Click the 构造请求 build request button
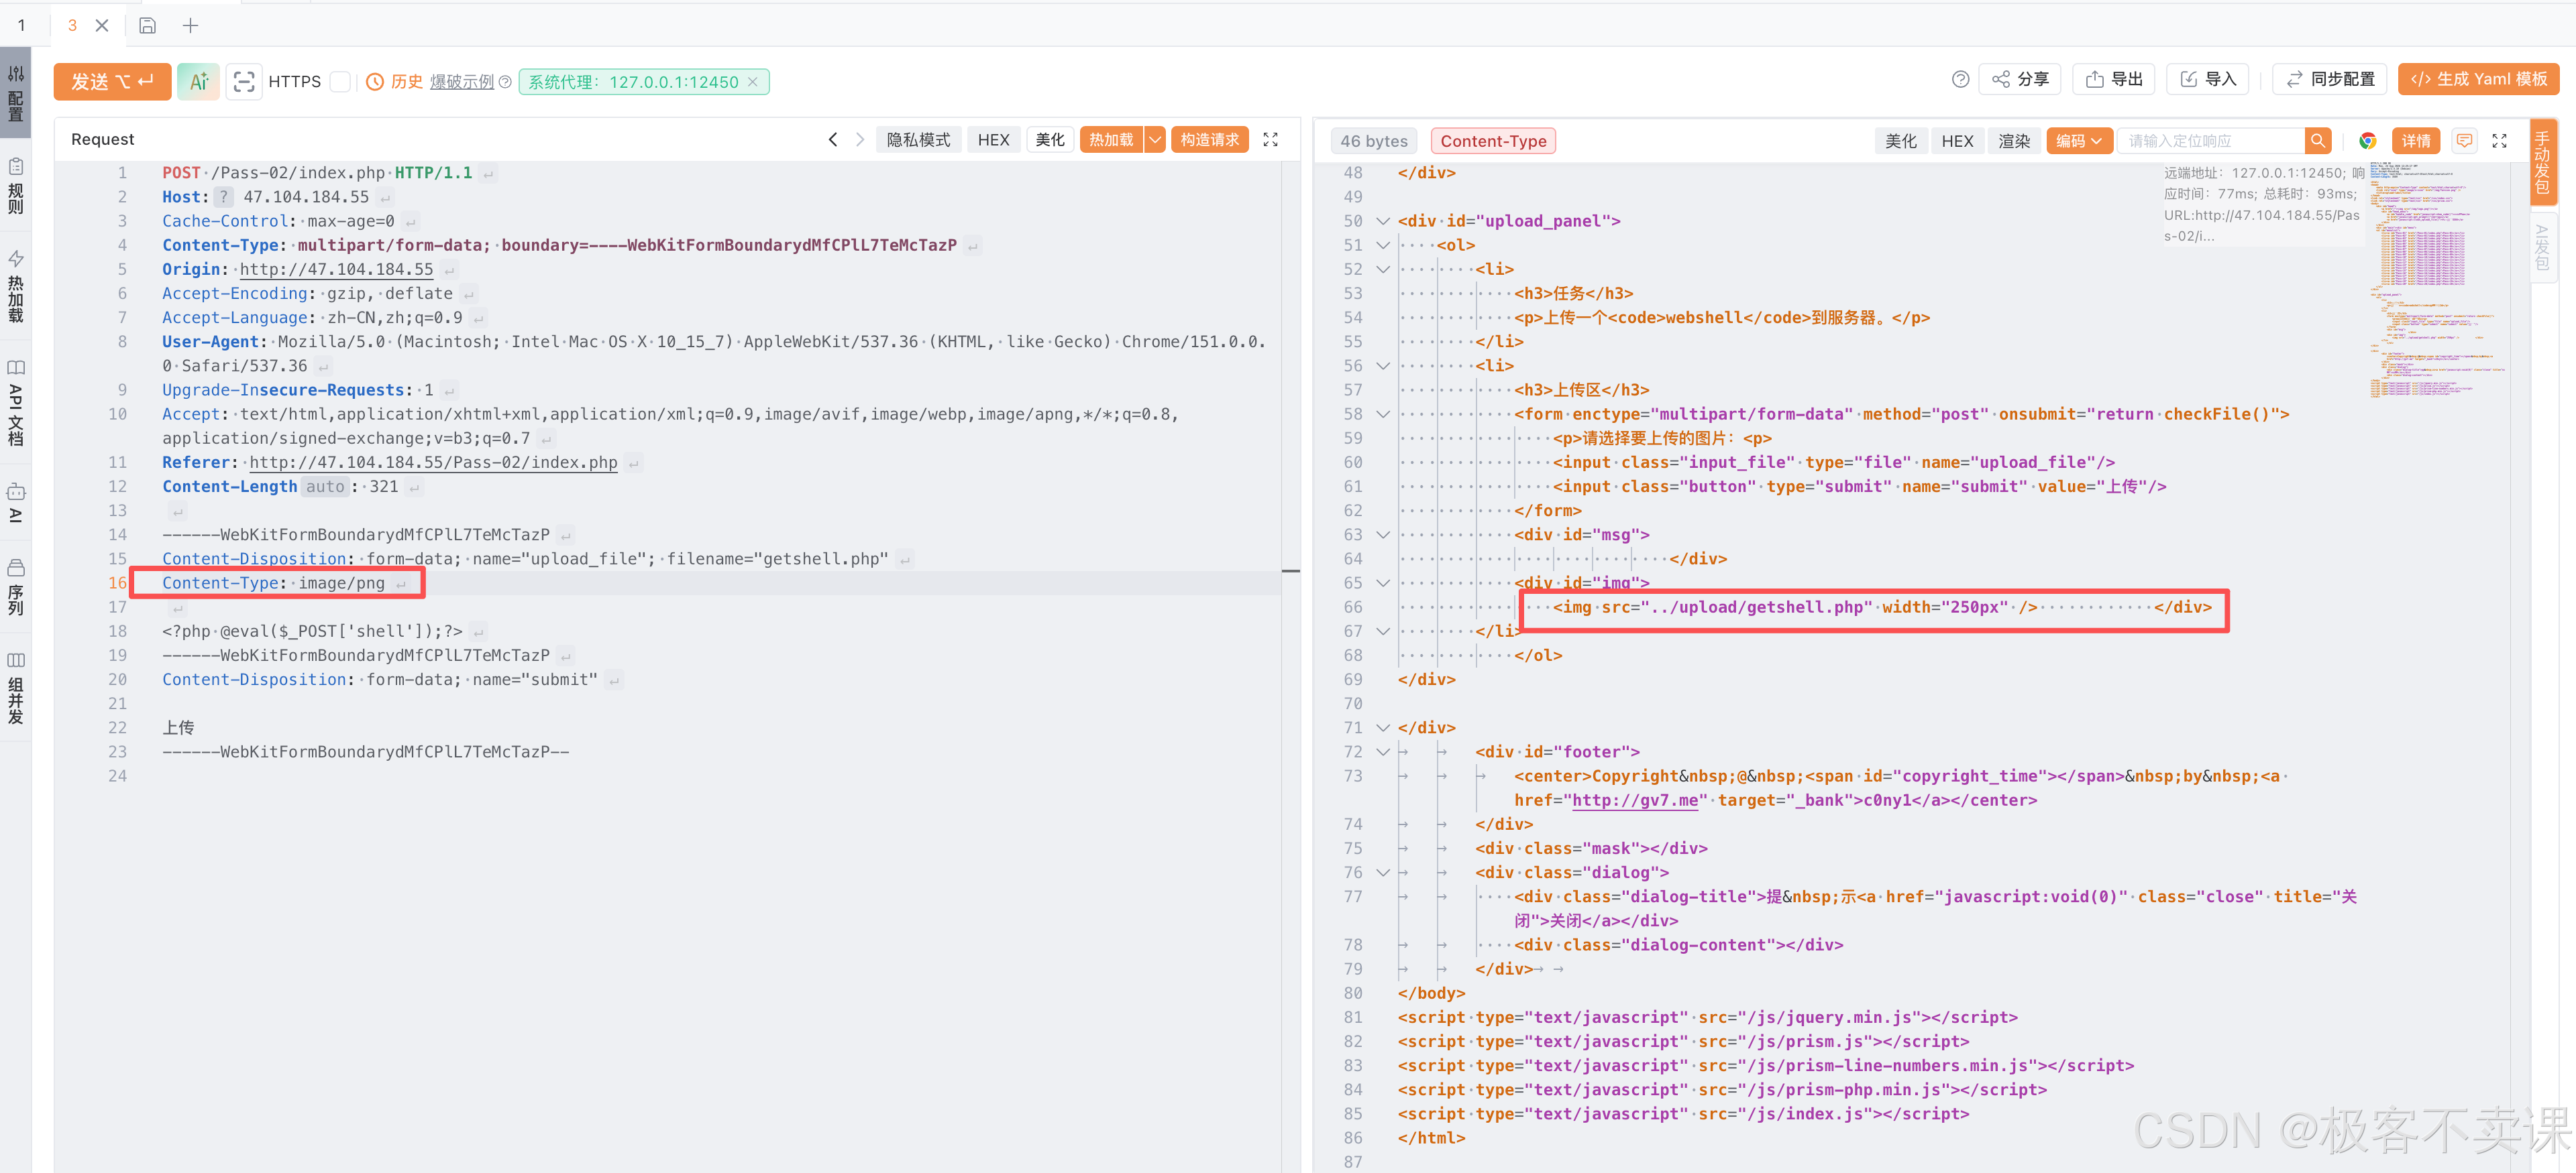The height and width of the screenshot is (1173, 2576). [x=1209, y=140]
